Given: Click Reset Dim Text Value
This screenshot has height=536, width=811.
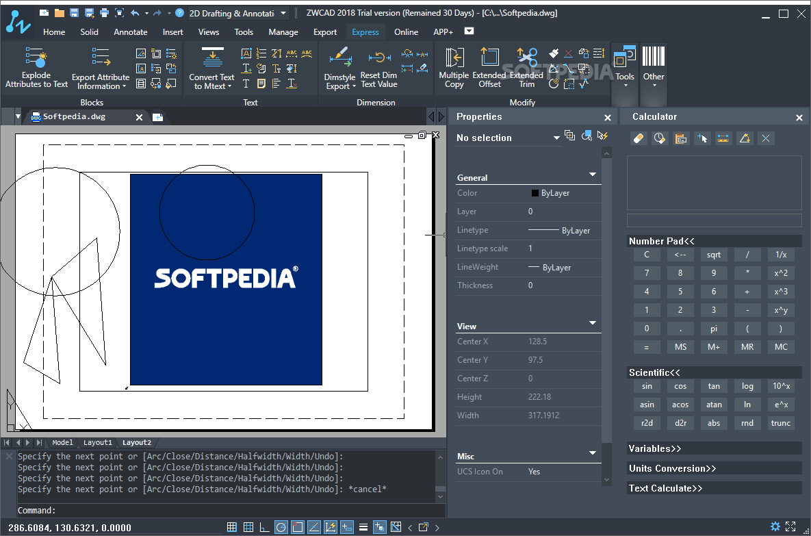Looking at the screenshot, I should pos(378,69).
